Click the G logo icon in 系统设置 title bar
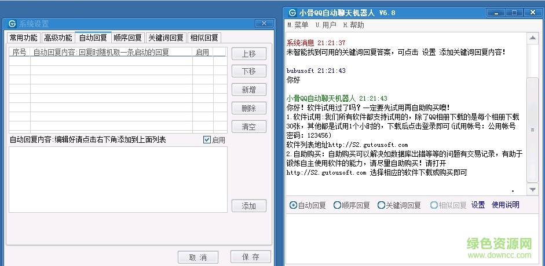Screen dimensions: 545x266 tap(11, 24)
